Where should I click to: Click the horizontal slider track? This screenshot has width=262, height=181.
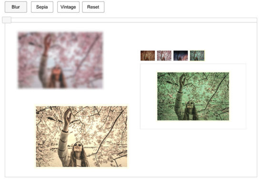pos(131,20)
